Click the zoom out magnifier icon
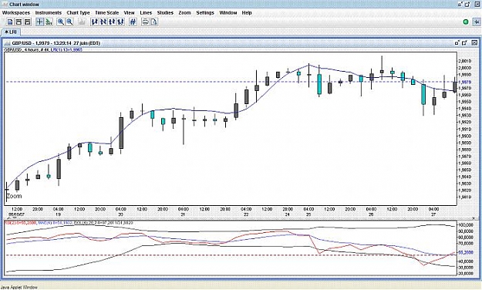The image size is (482, 290). pos(69,22)
